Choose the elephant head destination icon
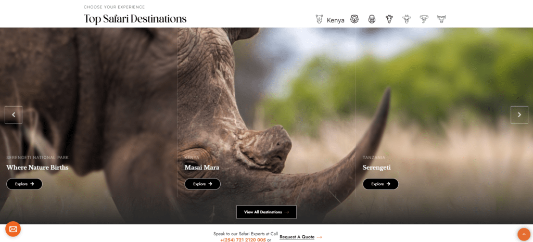533x242 pixels. click(424, 19)
